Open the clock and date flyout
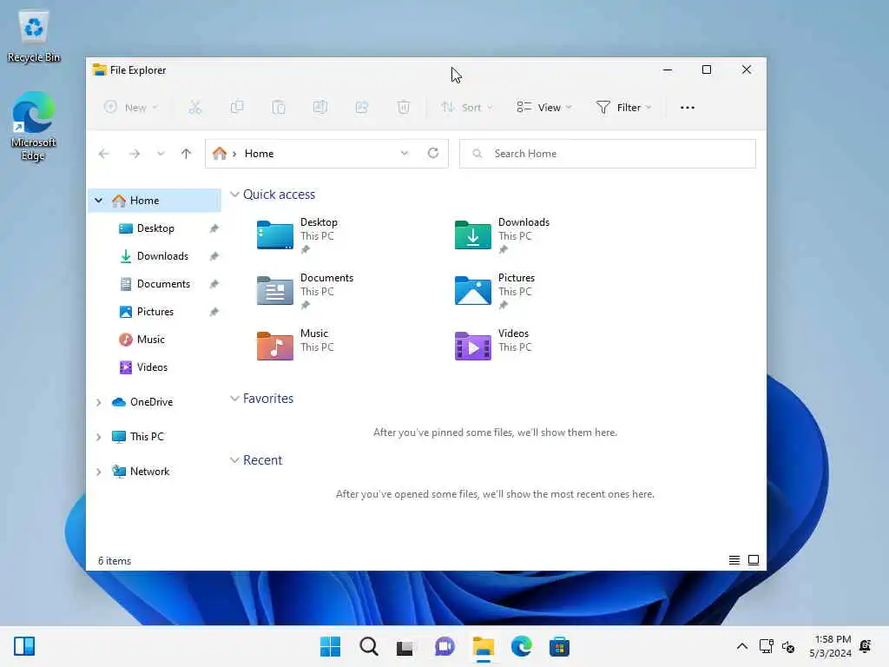 (830, 646)
